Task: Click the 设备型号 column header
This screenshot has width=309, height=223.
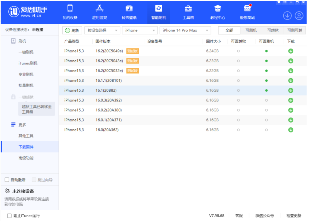Action: tap(155, 41)
